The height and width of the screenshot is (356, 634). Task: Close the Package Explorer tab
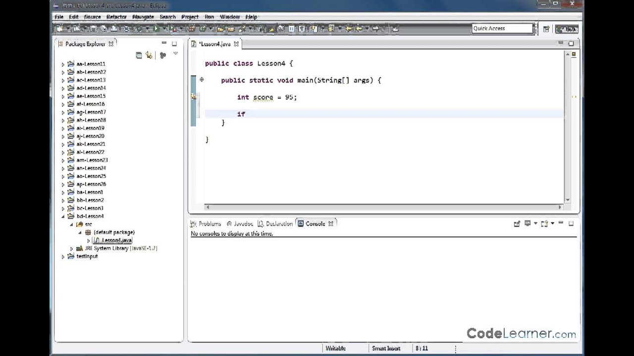click(x=111, y=44)
